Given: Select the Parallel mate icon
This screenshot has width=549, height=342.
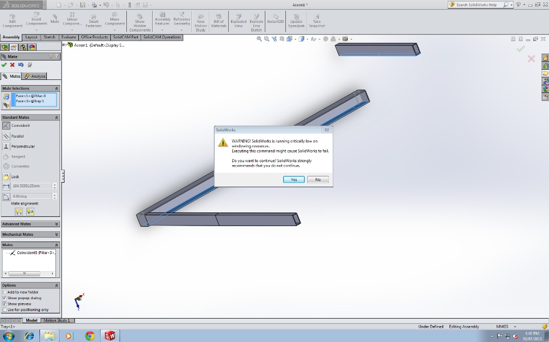Looking at the screenshot, I should tap(6, 136).
